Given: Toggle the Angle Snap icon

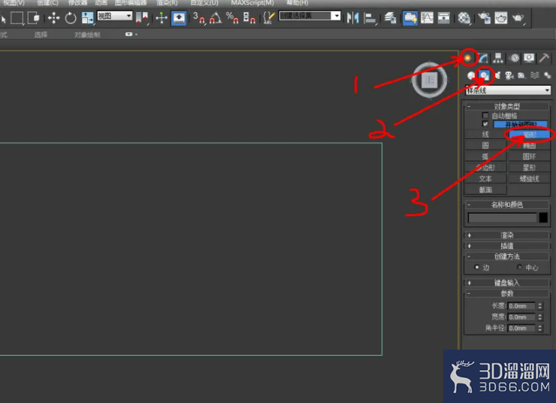Looking at the screenshot, I should pyautogui.click(x=216, y=18).
